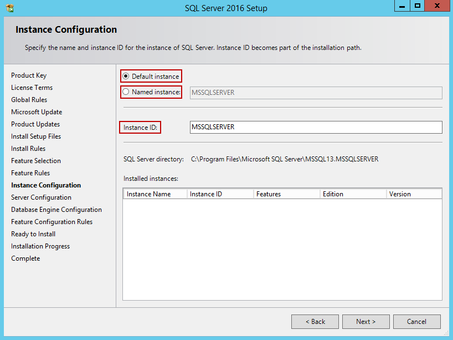The width and height of the screenshot is (453, 340).
Task: Click the Version column header
Action: tap(414, 194)
